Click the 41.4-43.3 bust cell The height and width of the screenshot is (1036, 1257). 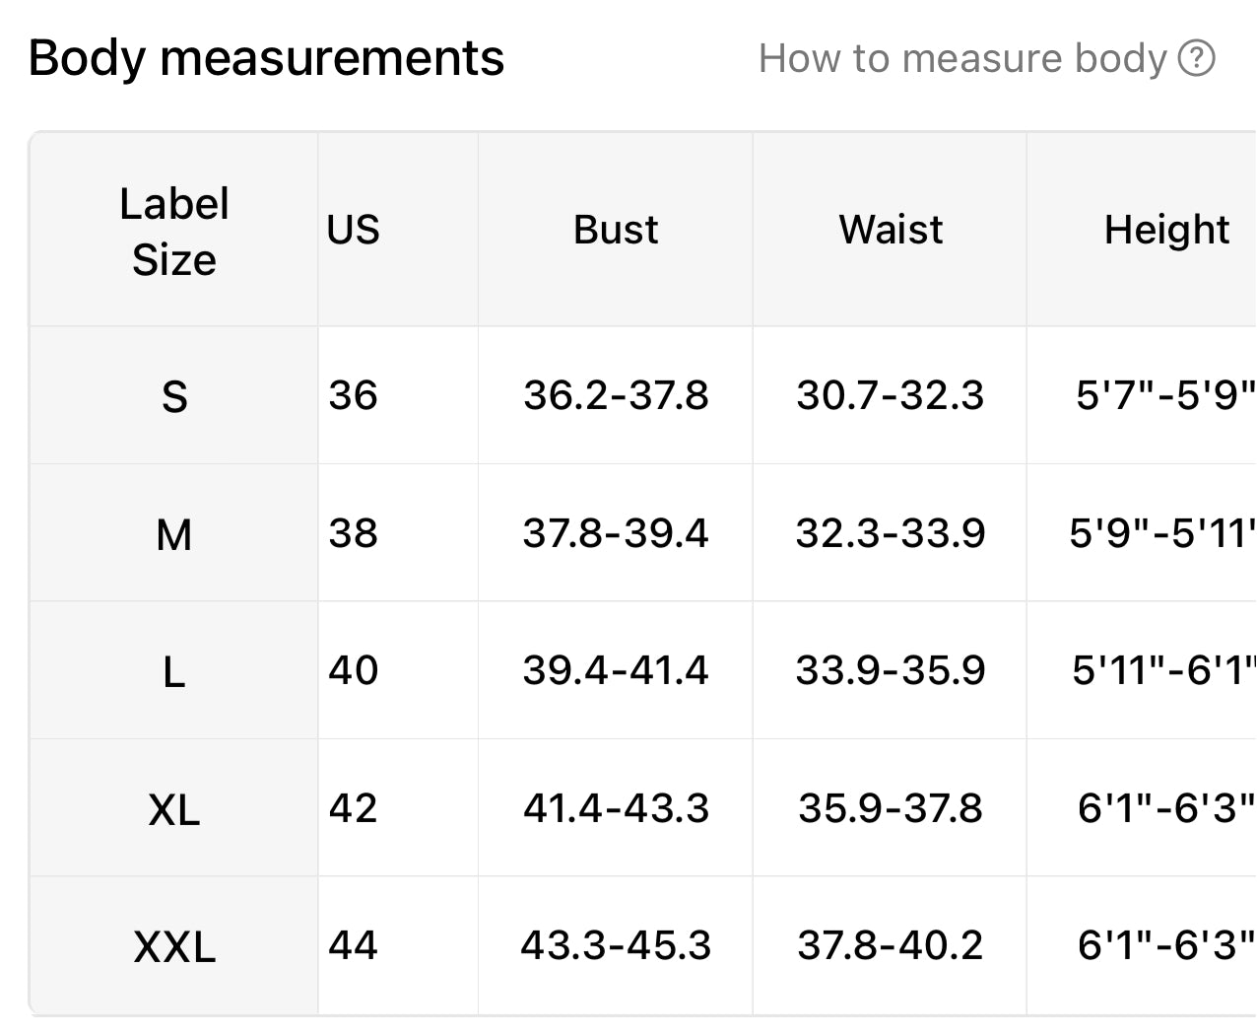616,808
